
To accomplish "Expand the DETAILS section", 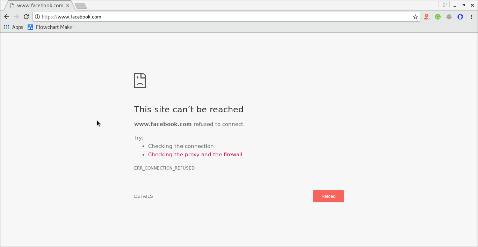I will tap(143, 196).
